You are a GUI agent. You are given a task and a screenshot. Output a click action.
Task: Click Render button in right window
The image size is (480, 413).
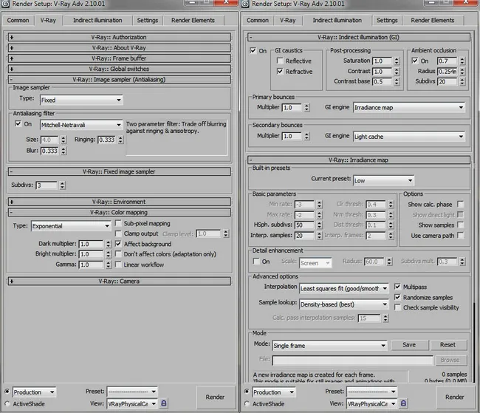pos(455,397)
